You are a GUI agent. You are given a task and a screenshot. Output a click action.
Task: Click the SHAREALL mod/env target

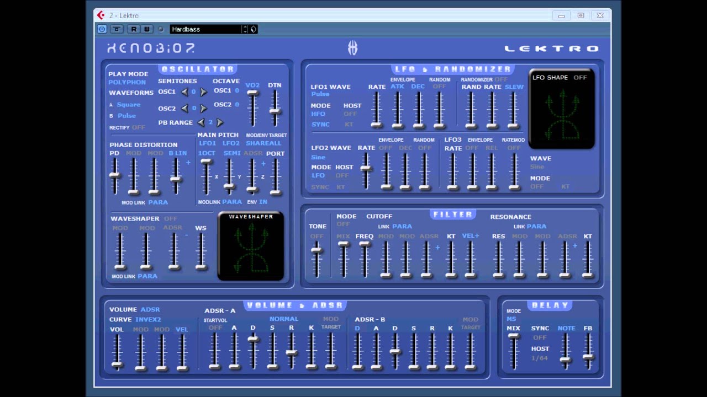(x=263, y=143)
